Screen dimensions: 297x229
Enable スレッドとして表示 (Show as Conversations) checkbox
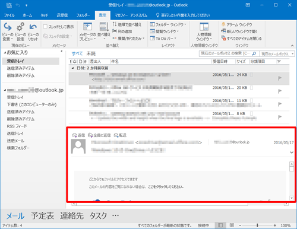[45, 26]
